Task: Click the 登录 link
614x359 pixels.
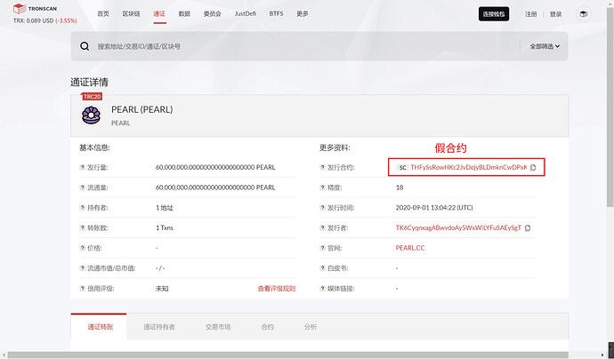Action: point(555,14)
